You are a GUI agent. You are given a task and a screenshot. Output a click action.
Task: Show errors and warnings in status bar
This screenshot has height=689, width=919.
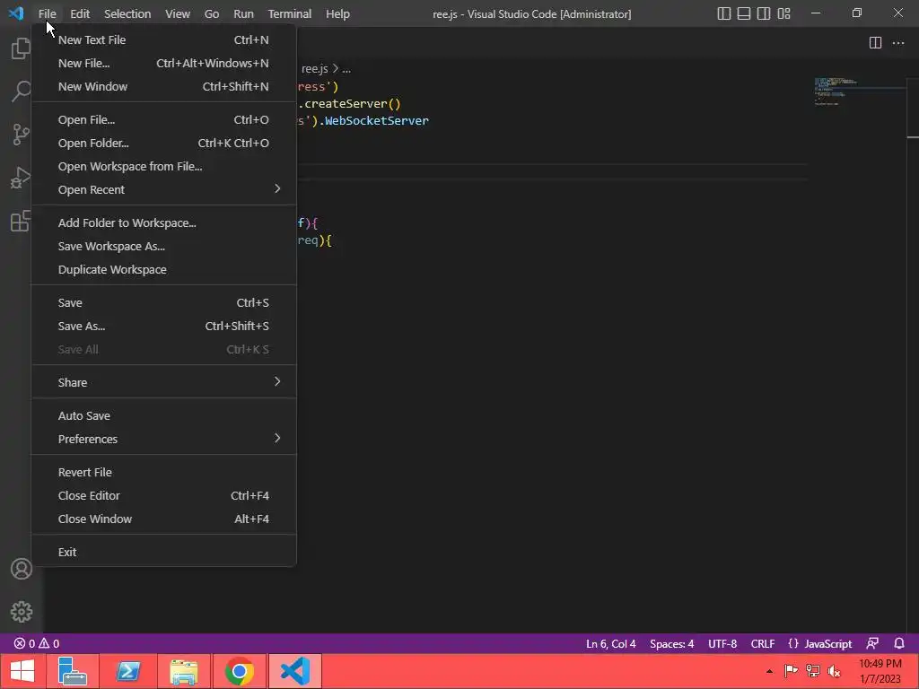coord(36,643)
